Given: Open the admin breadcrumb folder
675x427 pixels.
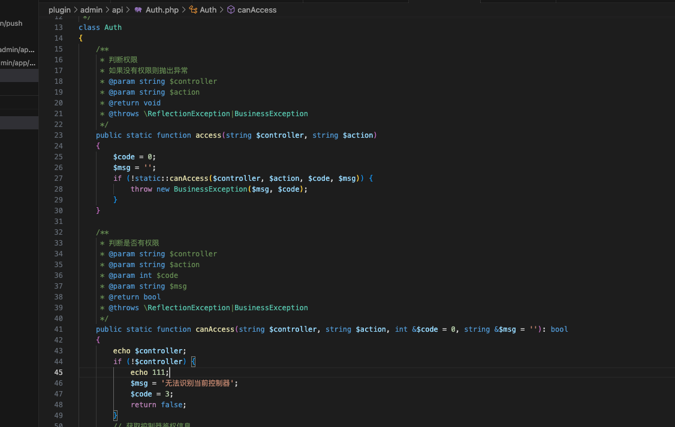Looking at the screenshot, I should pyautogui.click(x=91, y=10).
